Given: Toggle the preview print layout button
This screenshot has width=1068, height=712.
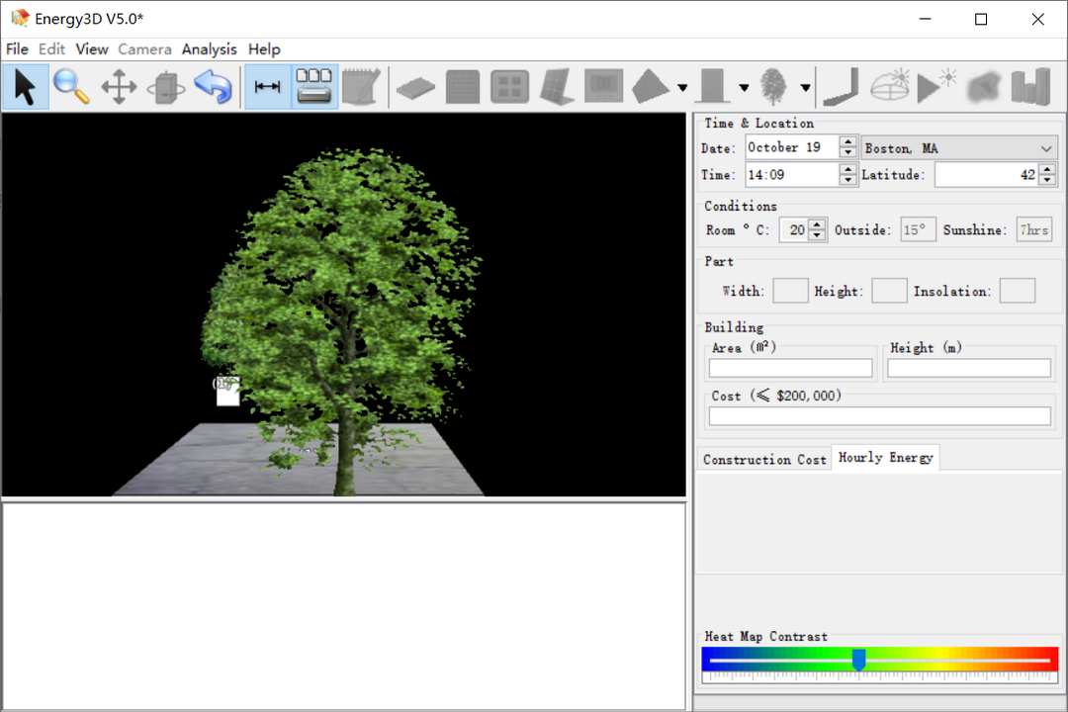Looking at the screenshot, I should (x=314, y=87).
